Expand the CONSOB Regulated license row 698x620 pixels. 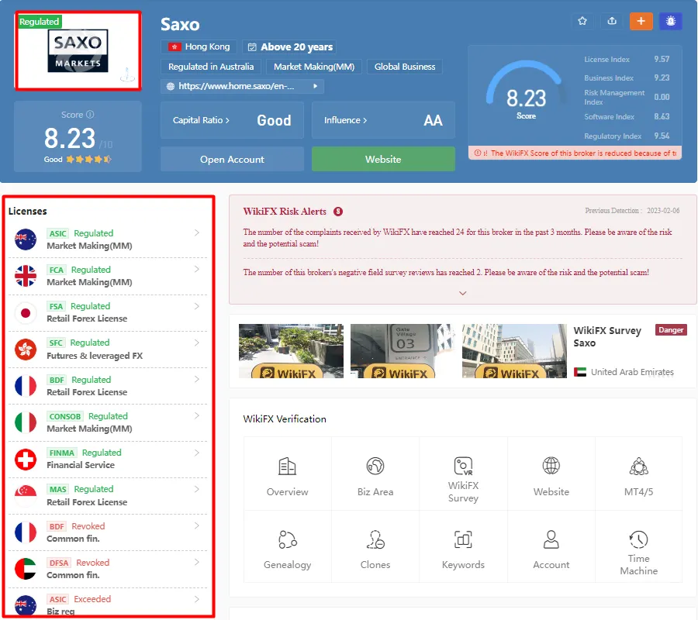click(x=197, y=415)
